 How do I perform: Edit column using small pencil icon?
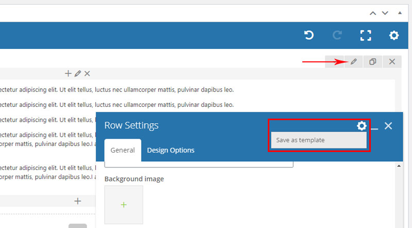(78, 73)
